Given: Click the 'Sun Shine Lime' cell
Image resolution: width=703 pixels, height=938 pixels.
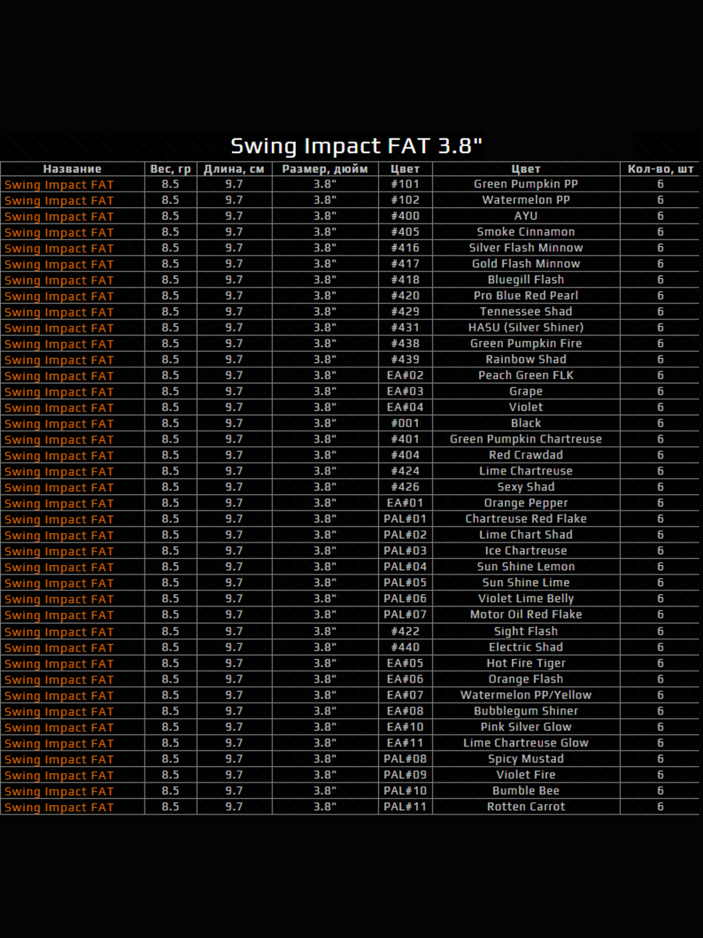Looking at the screenshot, I should tap(526, 583).
